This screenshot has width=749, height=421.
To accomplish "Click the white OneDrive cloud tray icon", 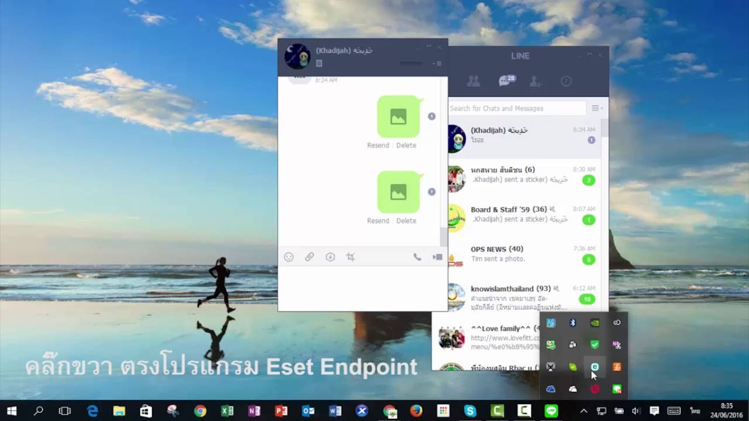I will click(x=573, y=389).
